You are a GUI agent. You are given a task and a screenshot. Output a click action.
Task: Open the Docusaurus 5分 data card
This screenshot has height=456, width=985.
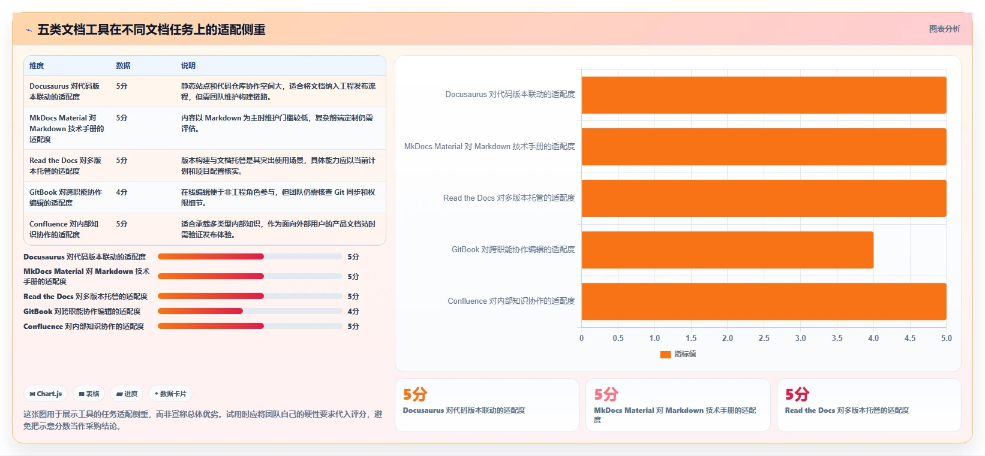point(487,404)
